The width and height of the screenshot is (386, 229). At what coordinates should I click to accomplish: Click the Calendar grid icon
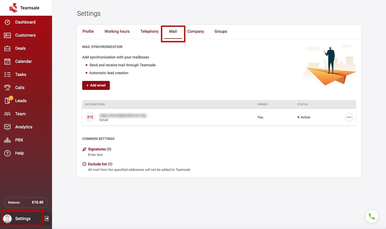tap(7, 61)
